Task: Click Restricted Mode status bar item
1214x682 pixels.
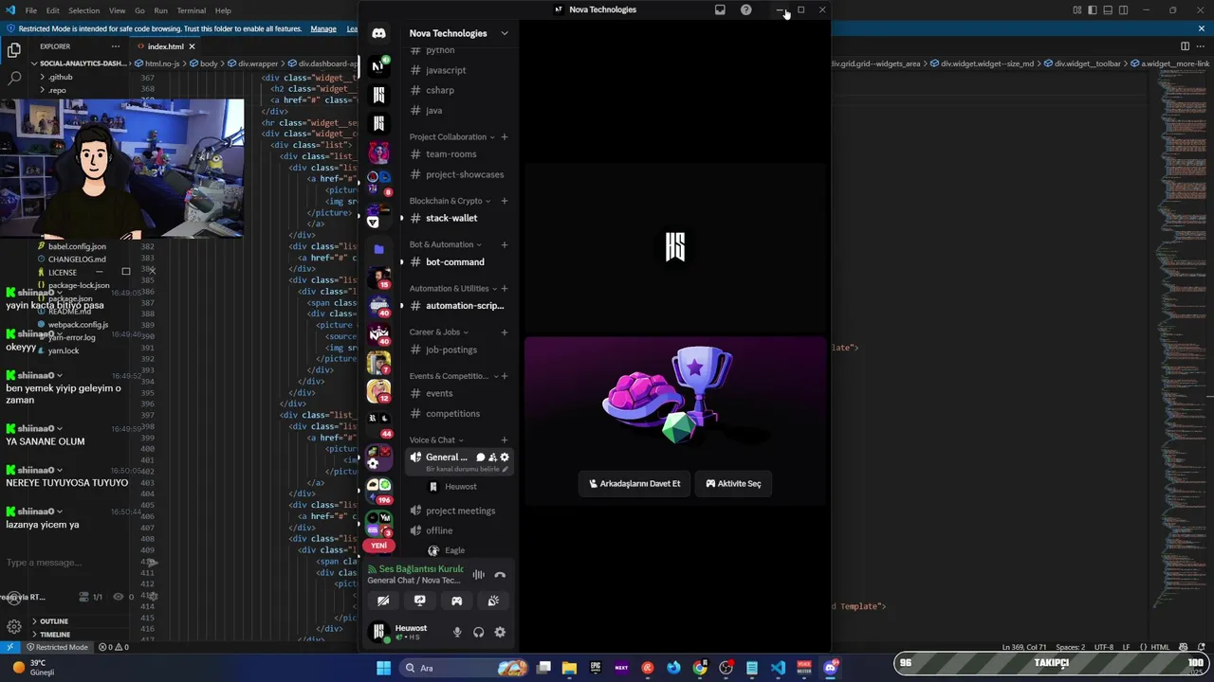Action: [57, 647]
